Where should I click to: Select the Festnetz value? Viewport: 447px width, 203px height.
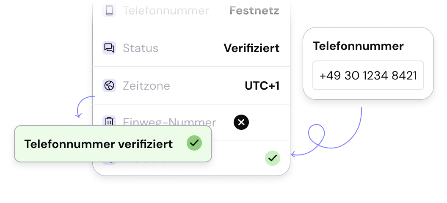pos(254,11)
